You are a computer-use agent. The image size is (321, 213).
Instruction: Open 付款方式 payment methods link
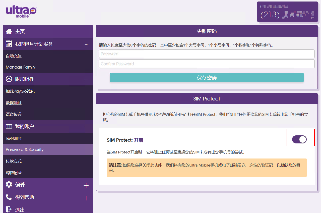[14, 161]
